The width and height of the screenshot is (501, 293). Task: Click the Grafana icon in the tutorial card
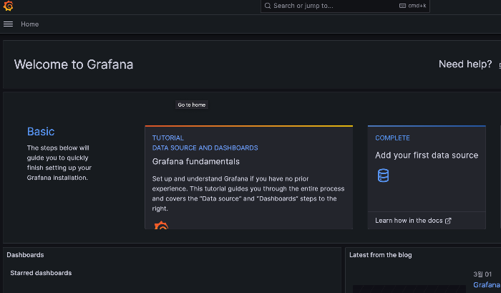click(161, 225)
